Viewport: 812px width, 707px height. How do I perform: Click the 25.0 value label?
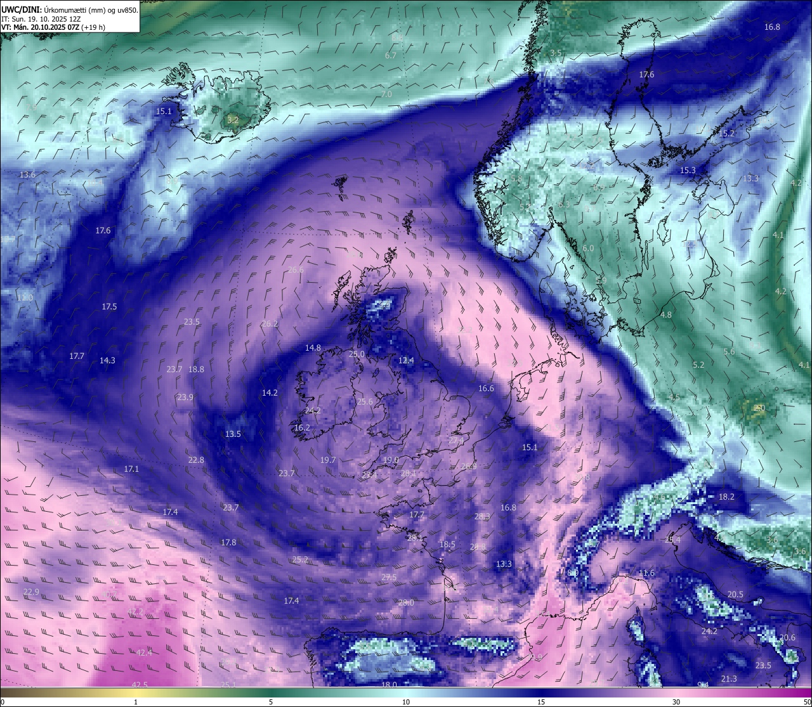357,354
